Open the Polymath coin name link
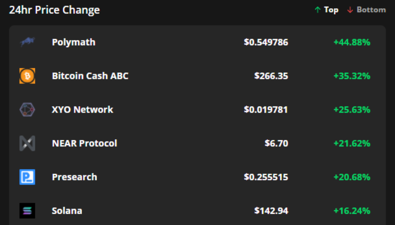The image size is (395, 225). coord(73,42)
